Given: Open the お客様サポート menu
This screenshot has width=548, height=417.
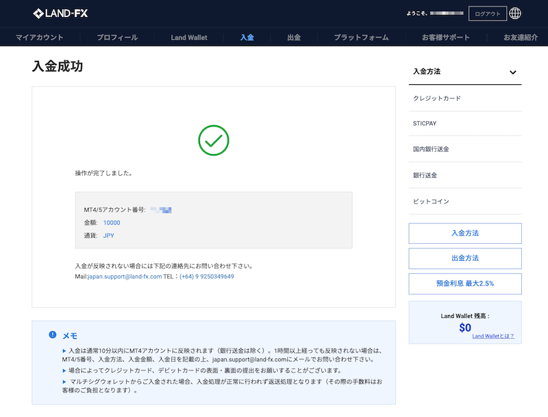Looking at the screenshot, I should (446, 38).
